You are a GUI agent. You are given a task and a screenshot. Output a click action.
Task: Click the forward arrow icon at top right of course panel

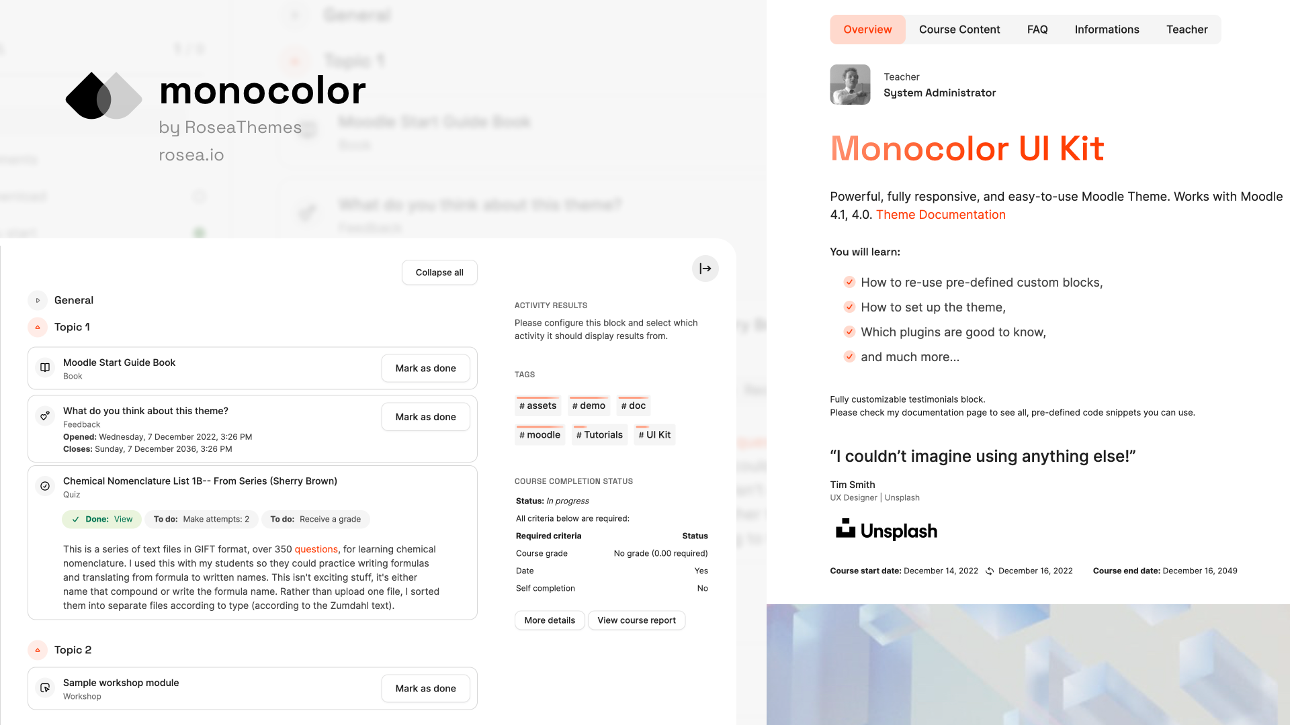click(705, 269)
